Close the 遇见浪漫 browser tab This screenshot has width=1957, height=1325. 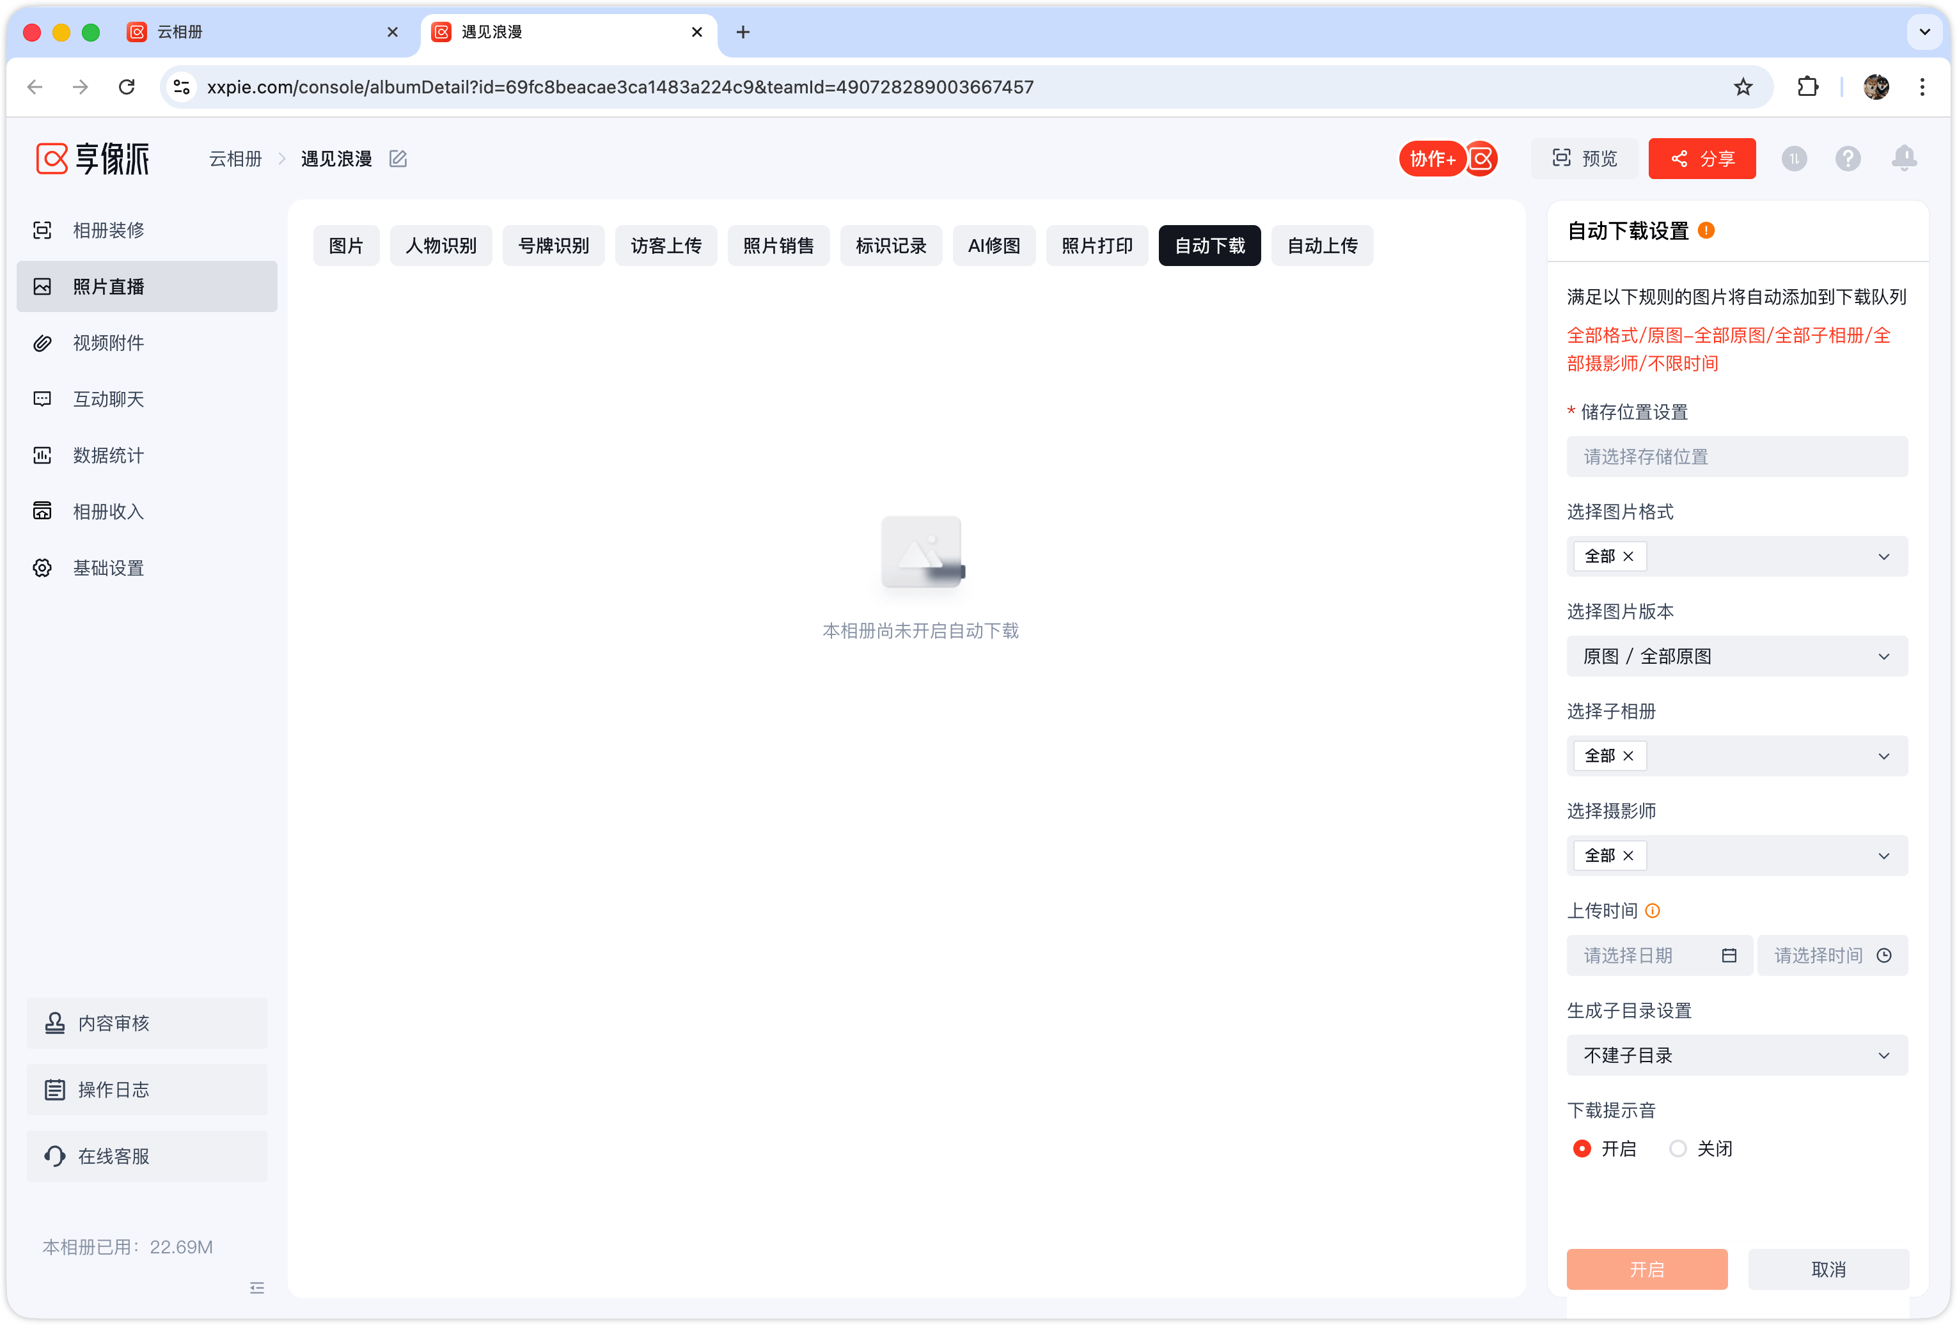pos(697,32)
